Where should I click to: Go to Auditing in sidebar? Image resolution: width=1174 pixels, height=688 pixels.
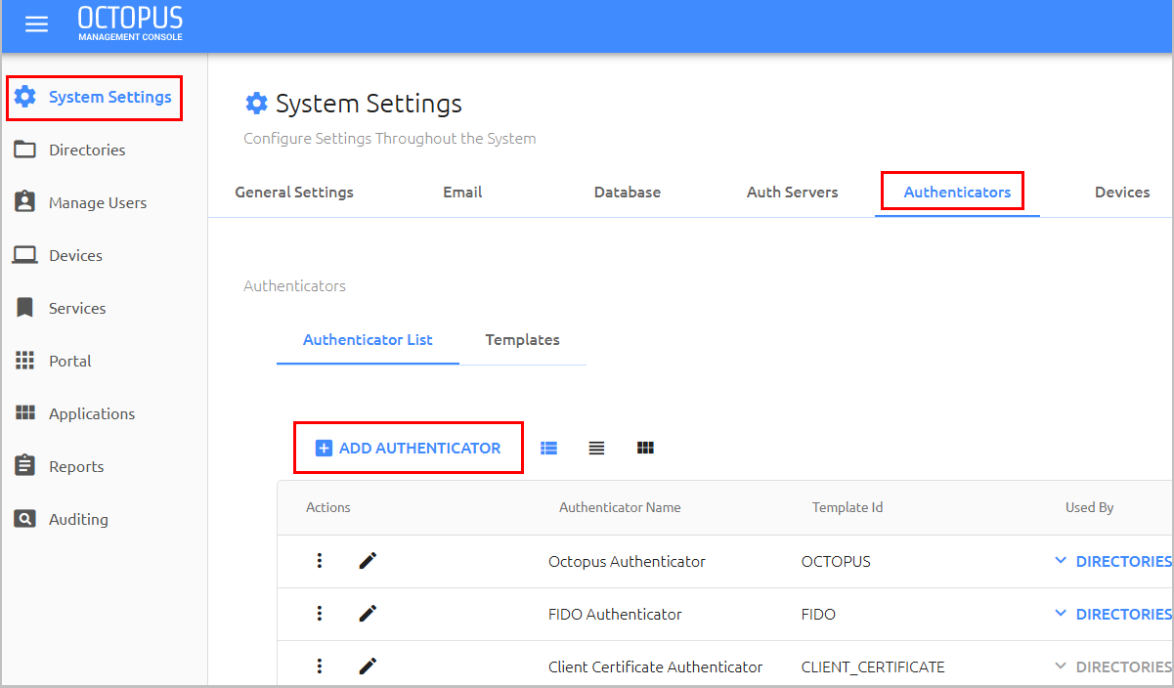(78, 519)
